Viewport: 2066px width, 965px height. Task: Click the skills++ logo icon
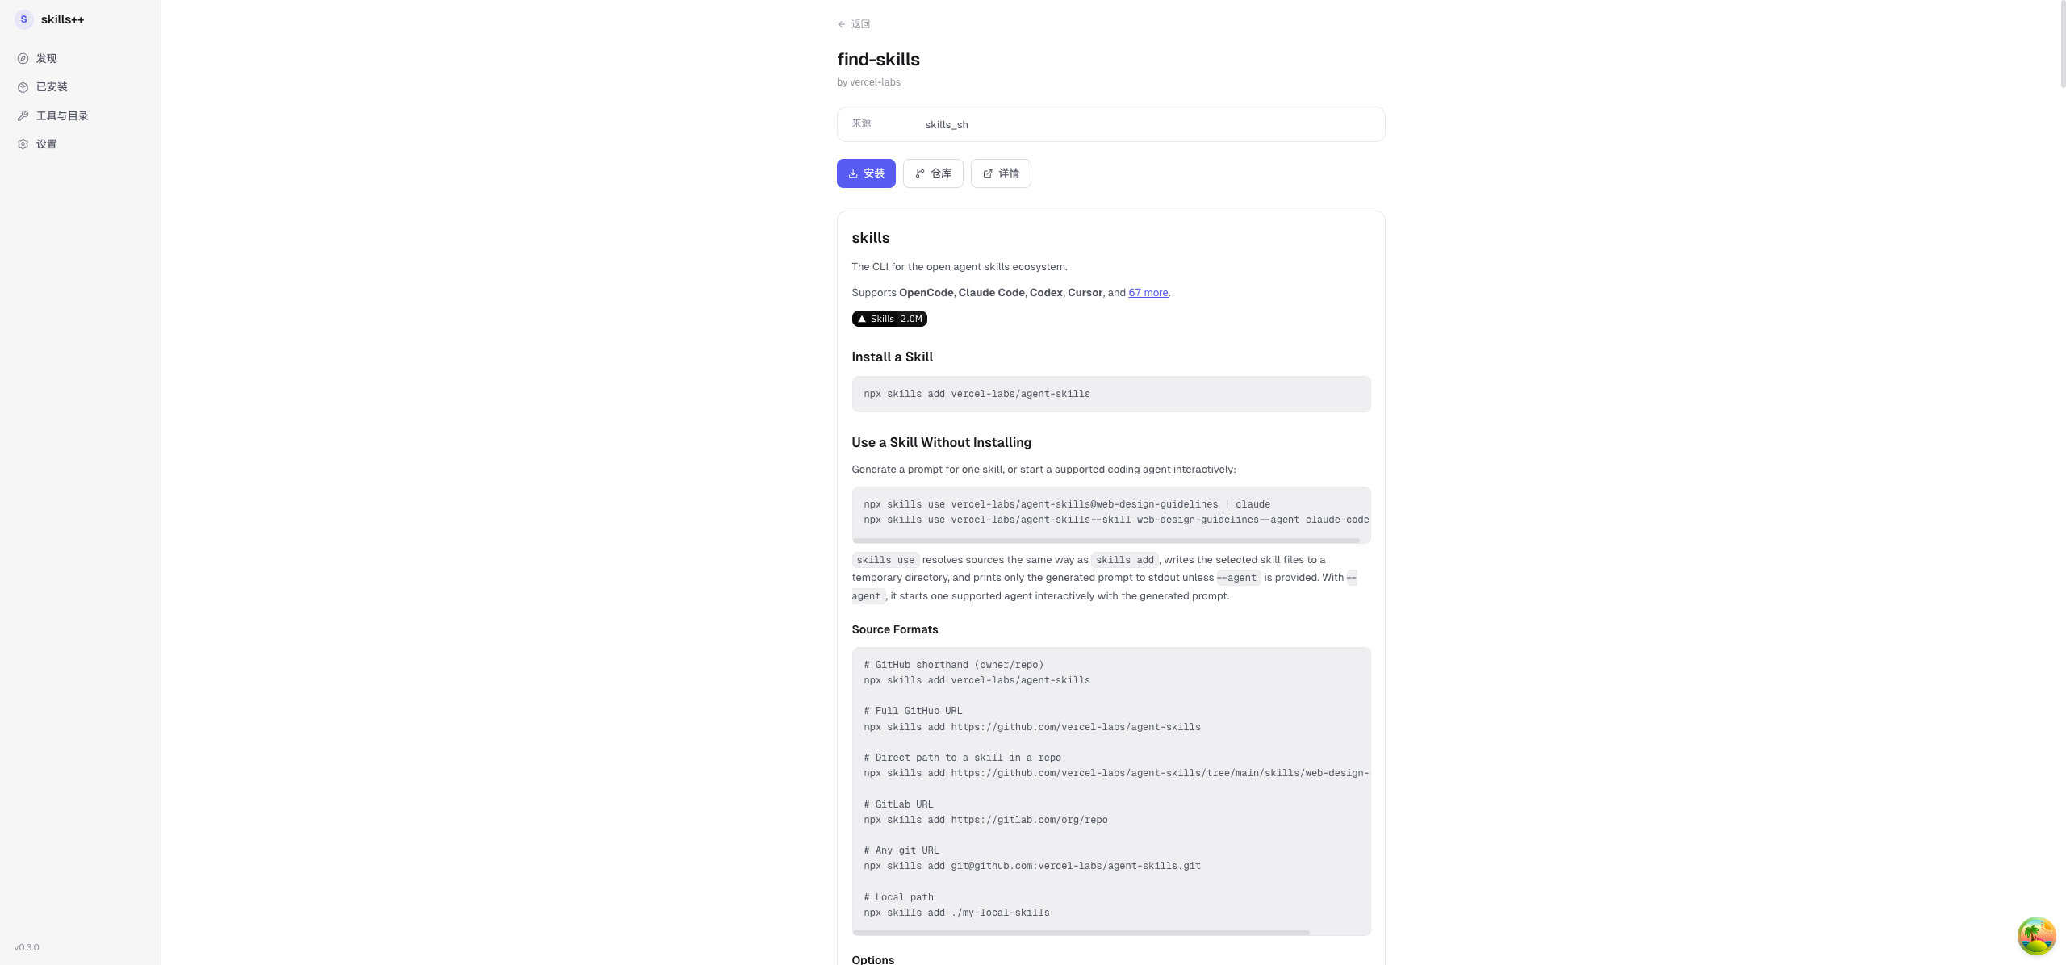[23, 19]
